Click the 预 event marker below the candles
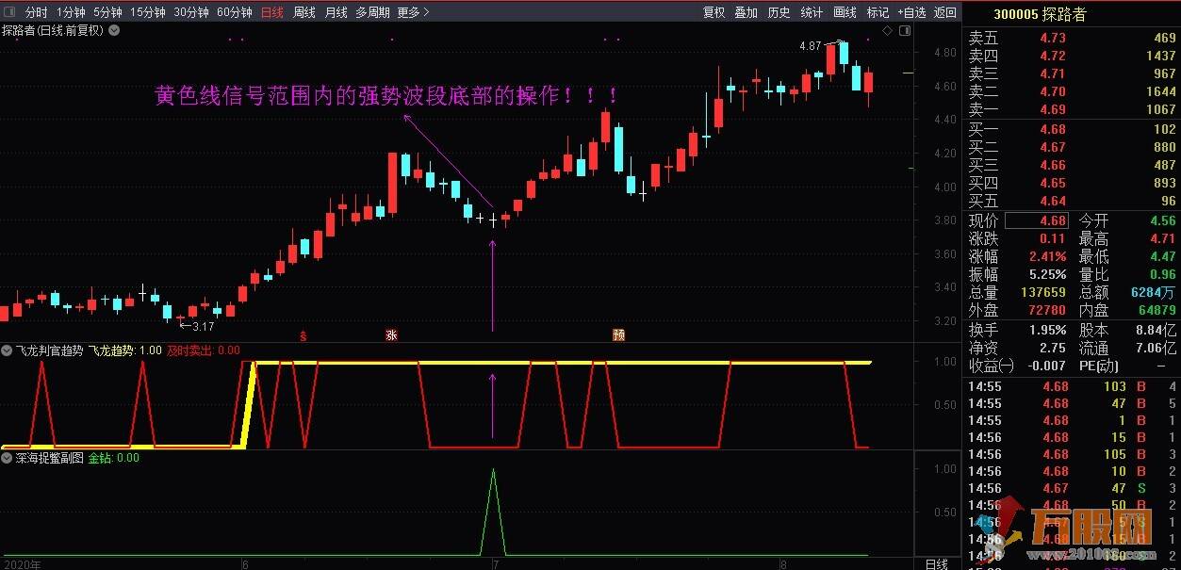Screen dimensions: 1181x570 [618, 334]
